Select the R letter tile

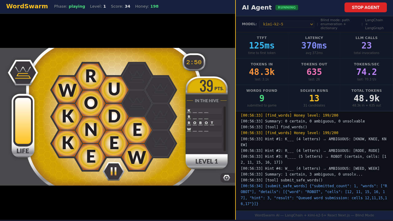pos(91,76)
